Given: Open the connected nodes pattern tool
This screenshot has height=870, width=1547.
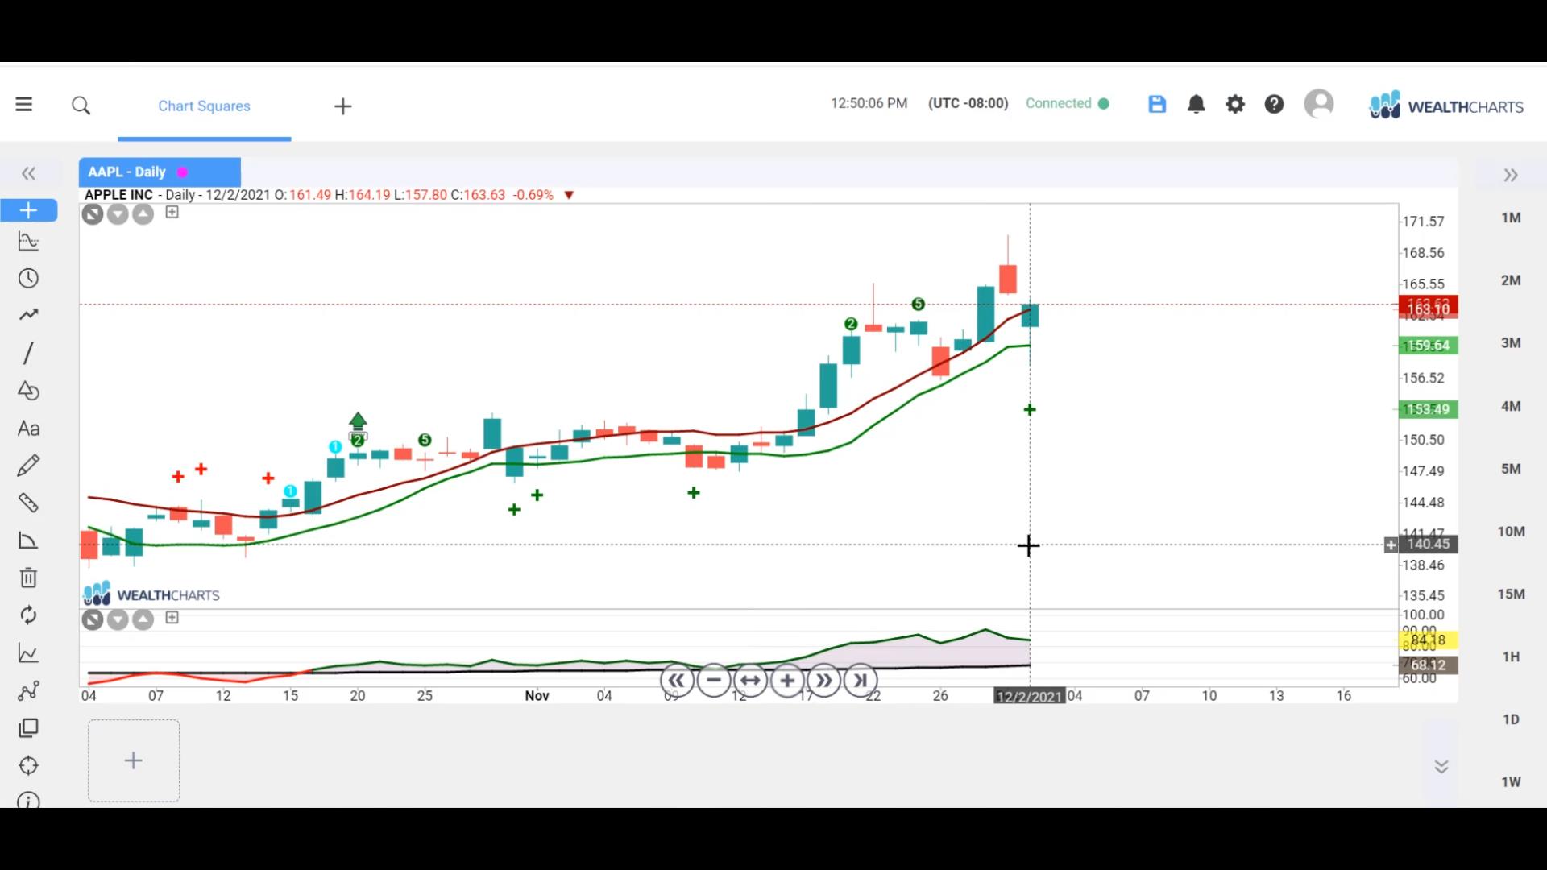Looking at the screenshot, I should click(28, 690).
